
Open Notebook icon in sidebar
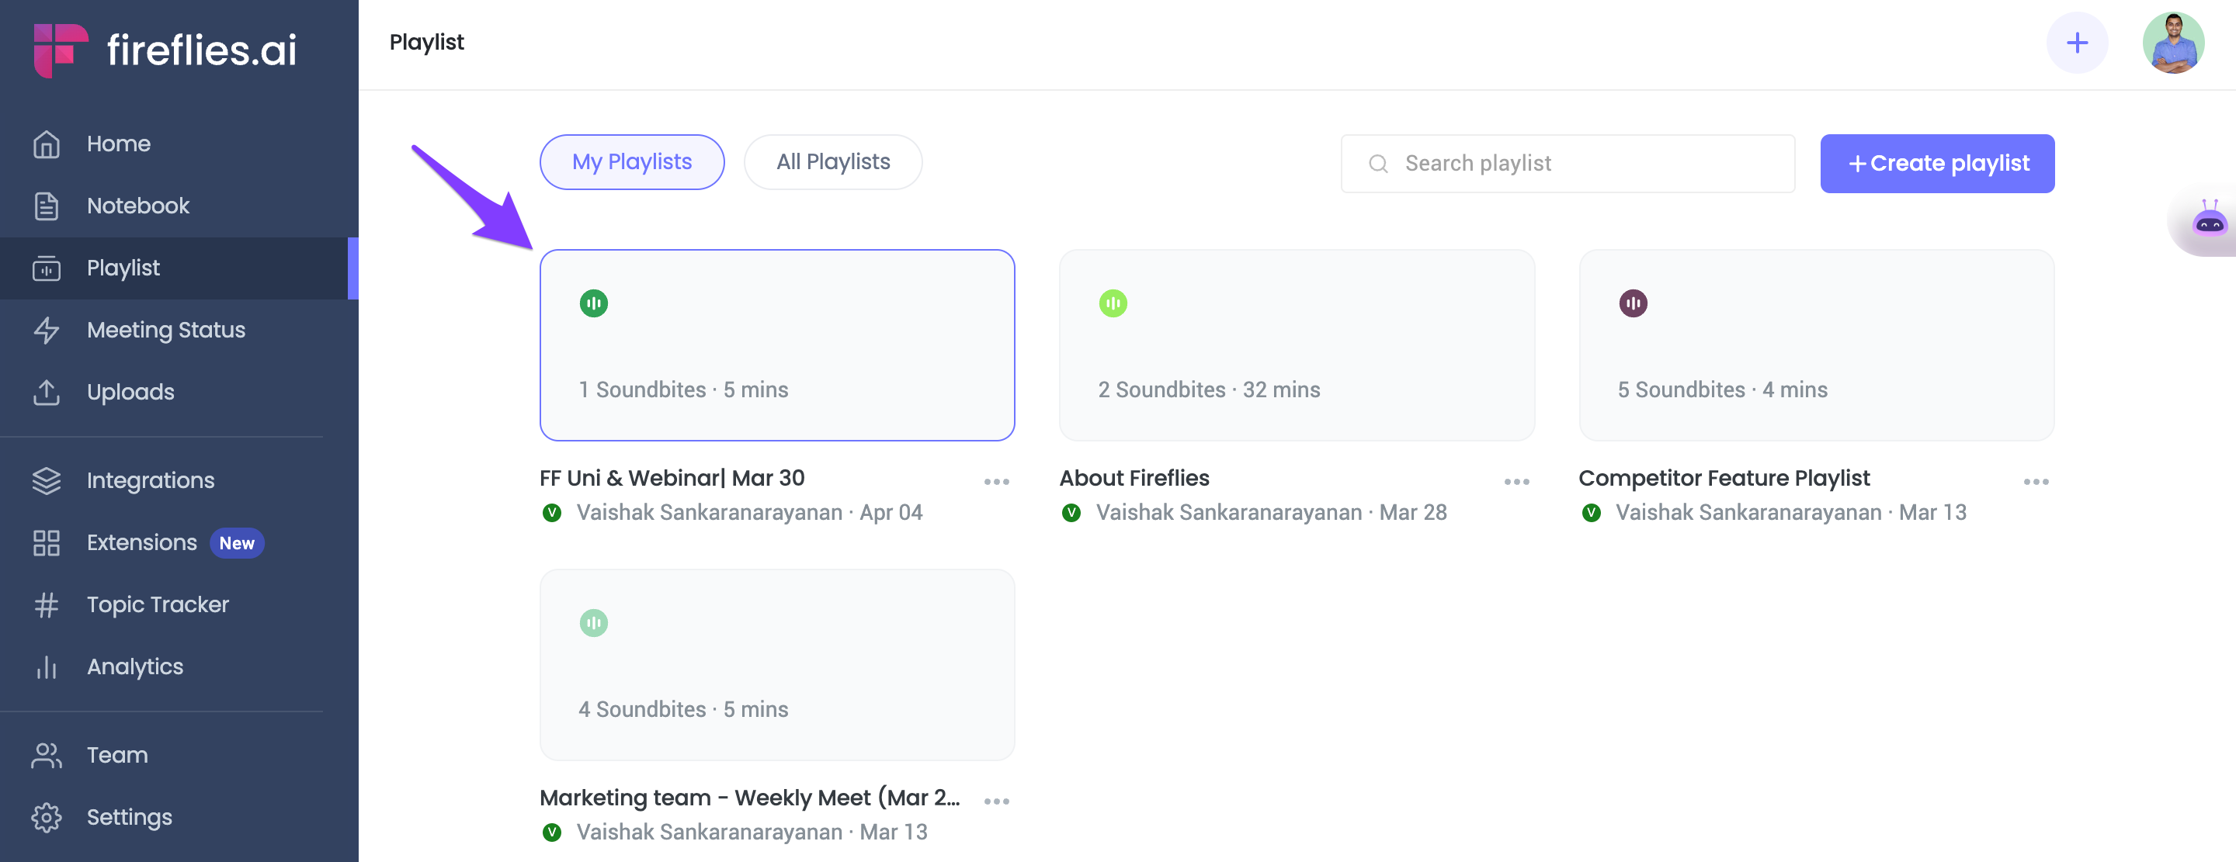46,206
